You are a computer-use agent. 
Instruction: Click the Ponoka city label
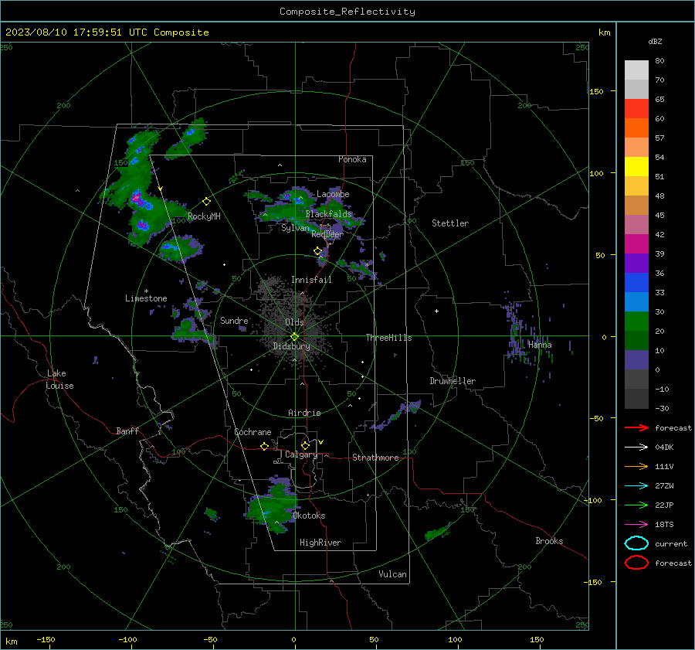352,159
